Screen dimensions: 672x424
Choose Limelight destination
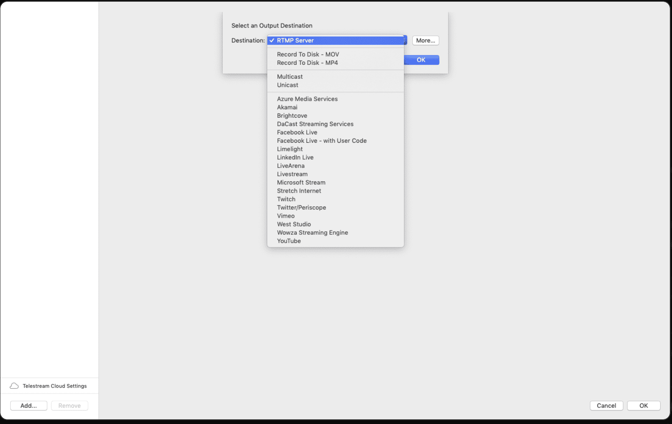point(336,149)
